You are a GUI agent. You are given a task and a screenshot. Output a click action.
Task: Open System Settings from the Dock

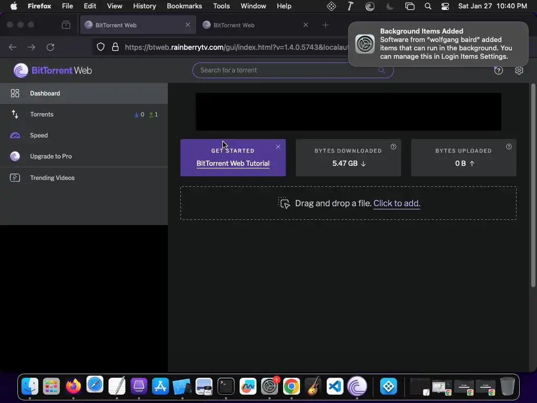click(270, 387)
